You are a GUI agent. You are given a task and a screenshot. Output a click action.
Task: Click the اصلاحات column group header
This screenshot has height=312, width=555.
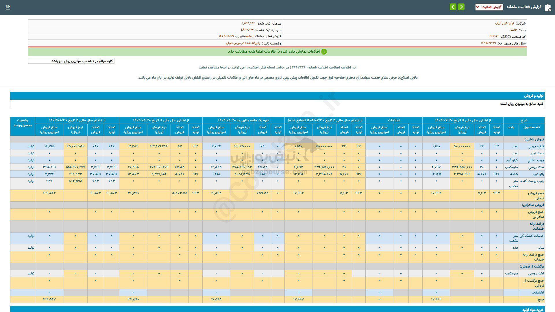click(394, 120)
